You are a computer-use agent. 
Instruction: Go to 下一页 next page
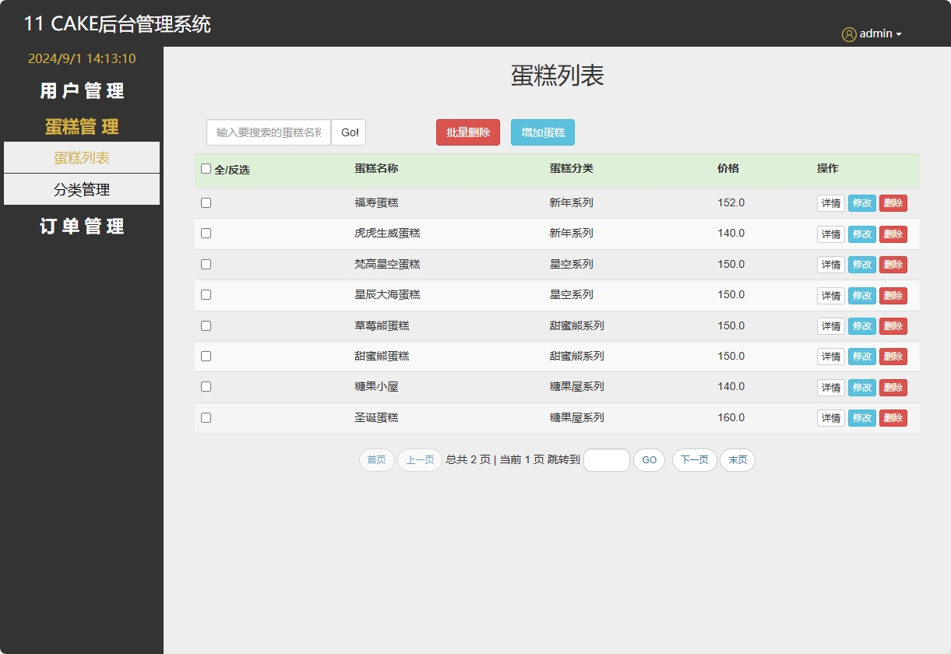pyautogui.click(x=693, y=460)
